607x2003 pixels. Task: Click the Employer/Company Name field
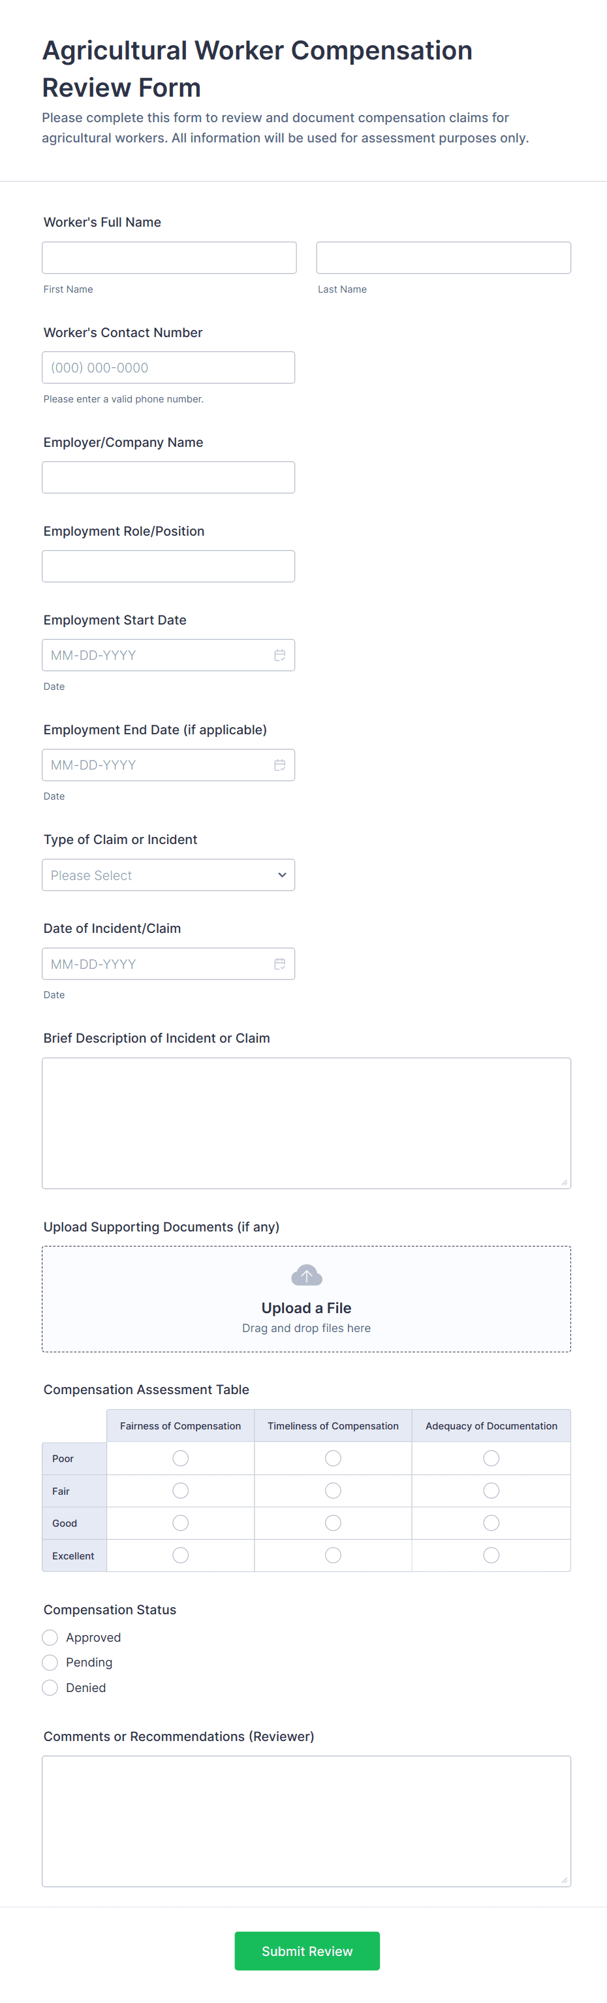(x=168, y=478)
